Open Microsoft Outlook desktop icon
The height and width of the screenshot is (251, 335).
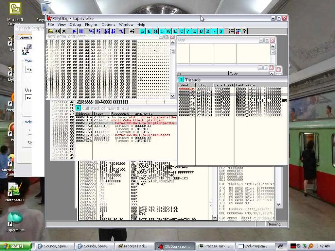click(x=15, y=14)
